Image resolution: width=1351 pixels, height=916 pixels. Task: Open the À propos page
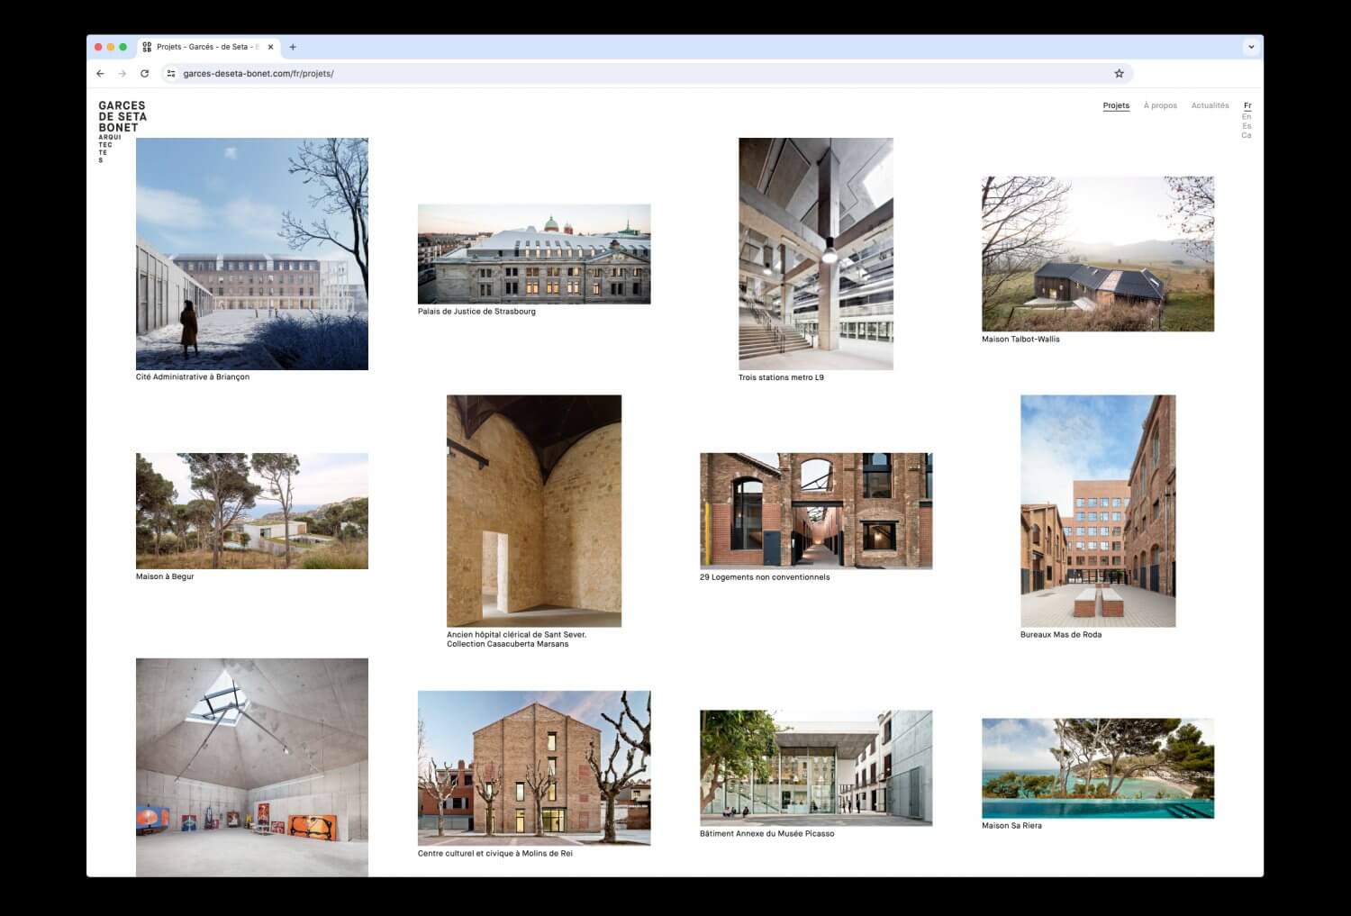1160,105
